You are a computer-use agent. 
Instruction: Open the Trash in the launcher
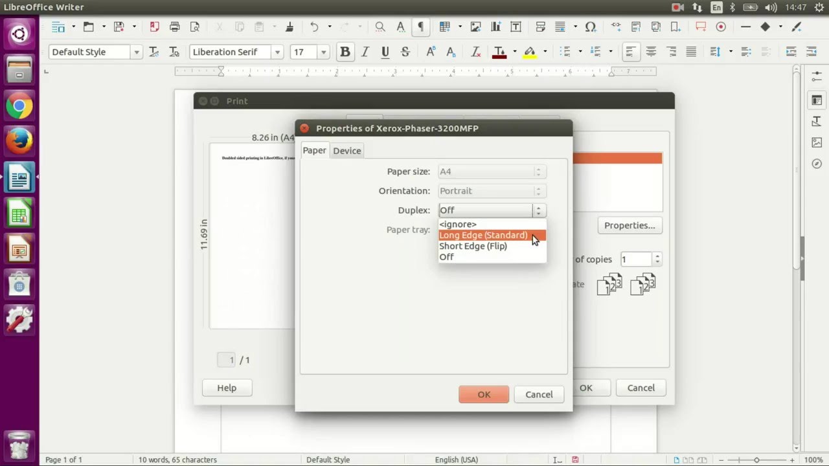click(x=19, y=445)
